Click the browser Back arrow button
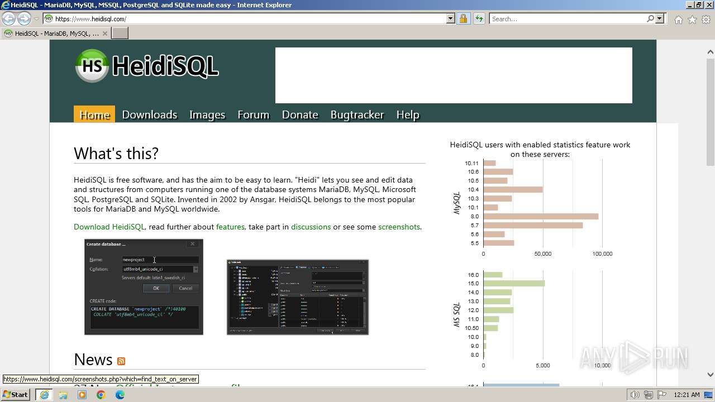Viewport: 715px width, 402px height. click(9, 18)
